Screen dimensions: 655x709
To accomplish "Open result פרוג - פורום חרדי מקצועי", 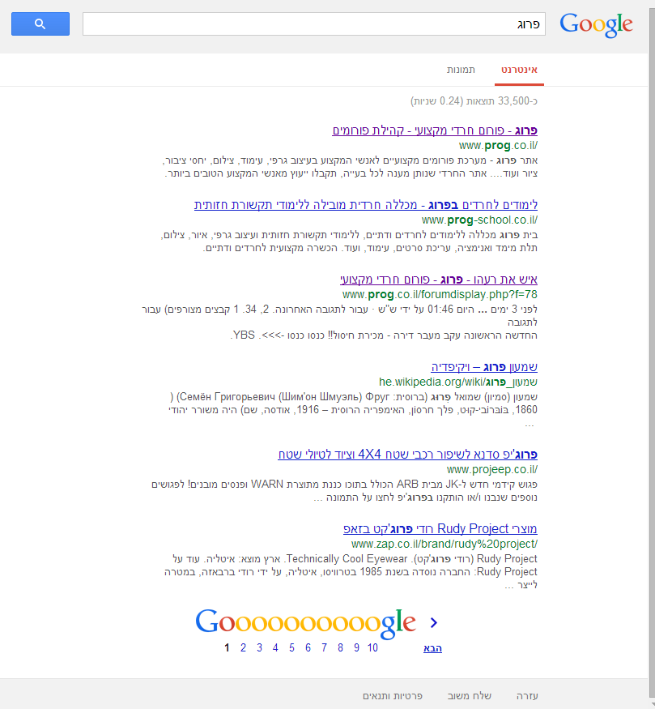I will [435, 130].
